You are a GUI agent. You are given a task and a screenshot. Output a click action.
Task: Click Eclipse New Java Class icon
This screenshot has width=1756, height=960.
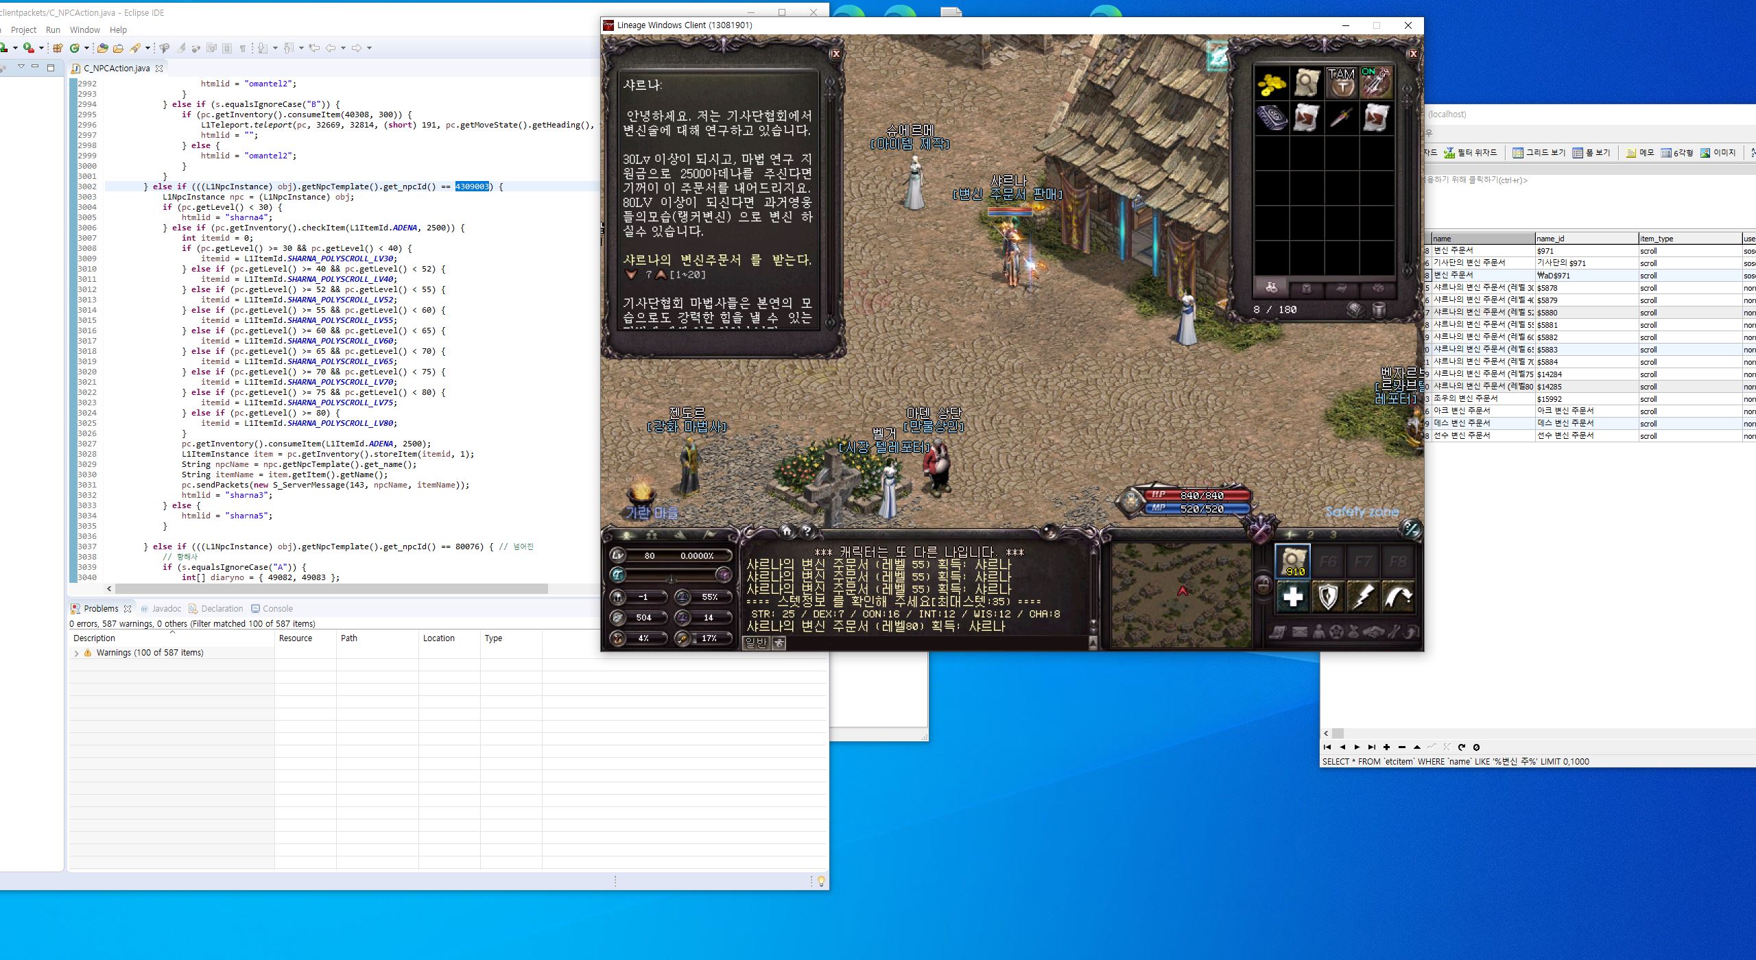tap(75, 48)
